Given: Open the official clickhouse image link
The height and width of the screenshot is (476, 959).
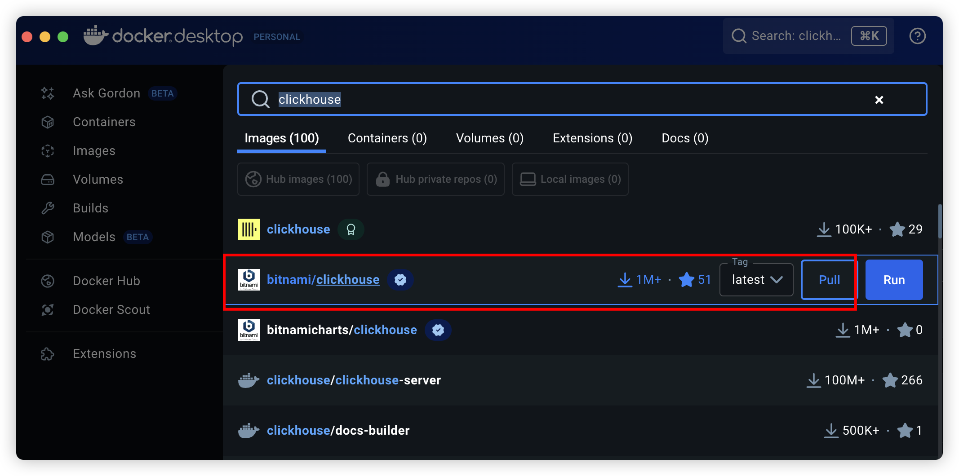Looking at the screenshot, I should pyautogui.click(x=298, y=229).
